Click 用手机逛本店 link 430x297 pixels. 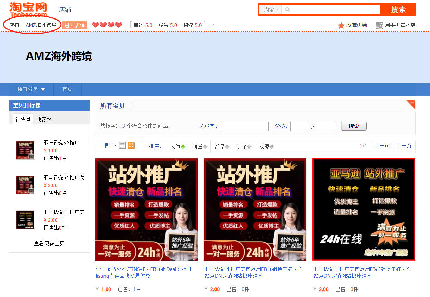click(x=400, y=25)
